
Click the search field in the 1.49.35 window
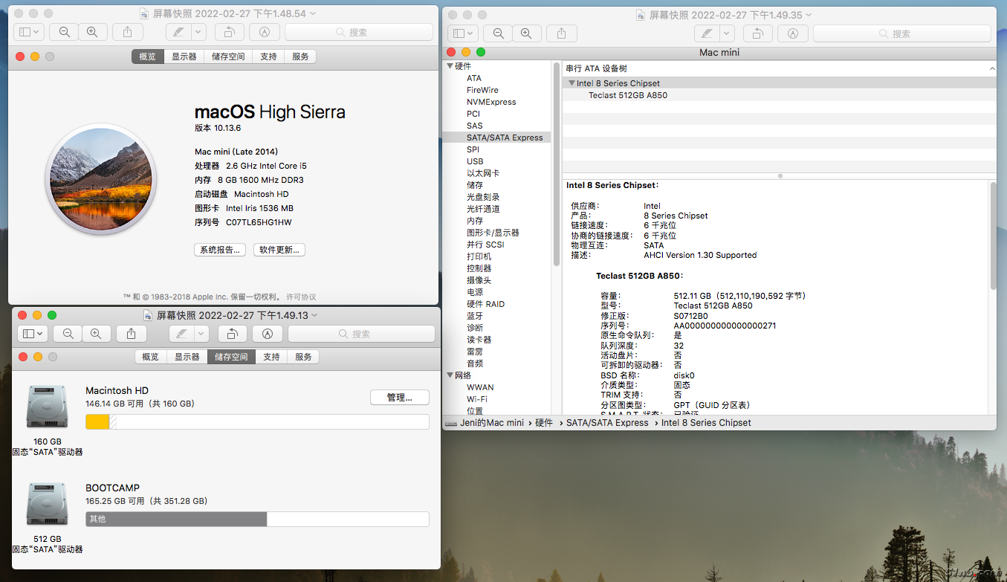tap(901, 33)
